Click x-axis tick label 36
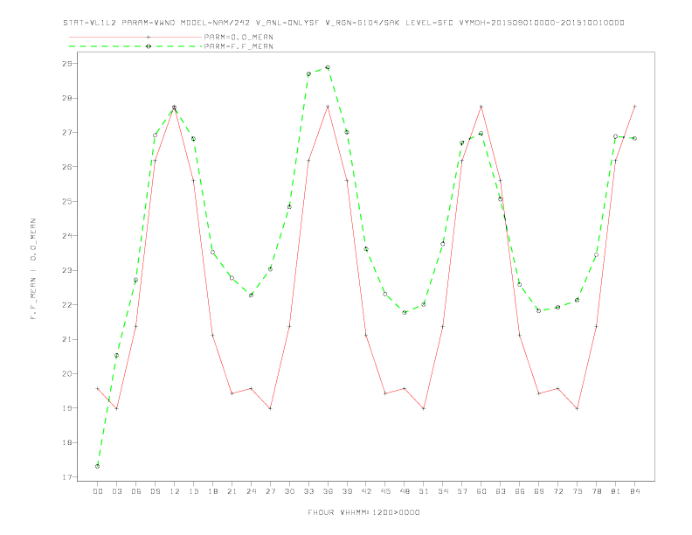Viewport: 692px width, 535px height. point(328,491)
